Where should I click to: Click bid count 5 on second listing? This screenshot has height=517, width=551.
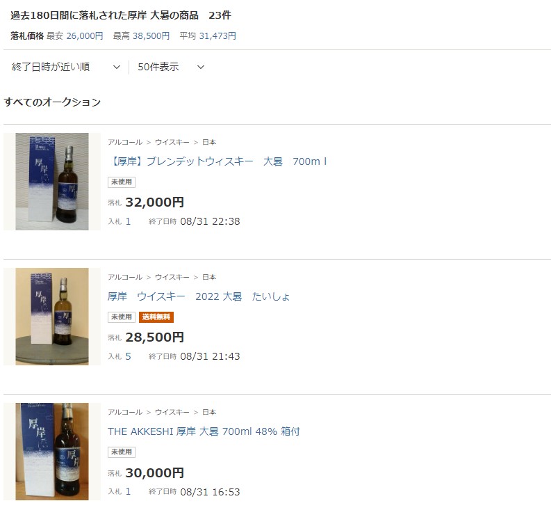tap(128, 356)
